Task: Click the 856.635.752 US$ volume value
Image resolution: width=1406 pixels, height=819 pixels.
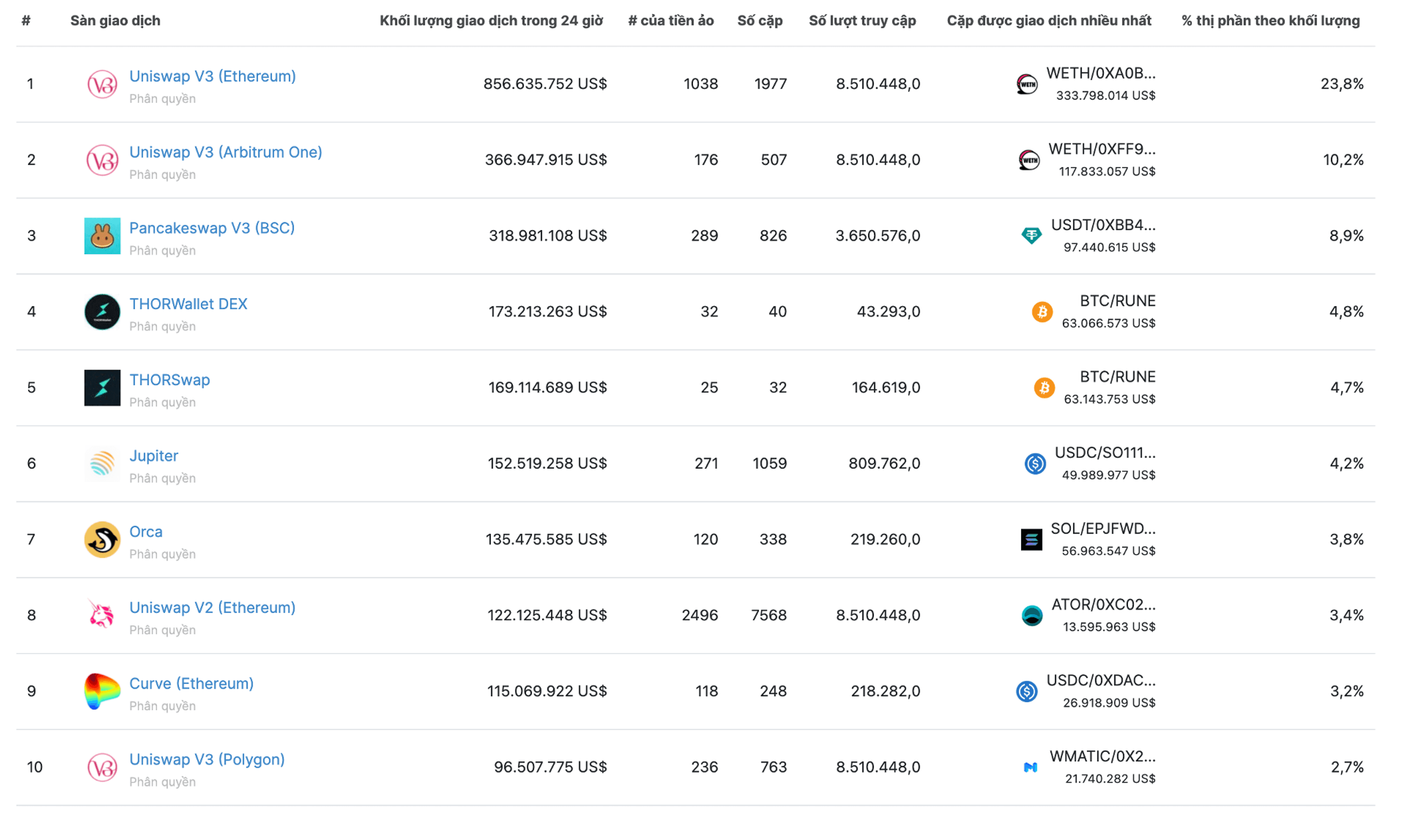Action: click(546, 84)
